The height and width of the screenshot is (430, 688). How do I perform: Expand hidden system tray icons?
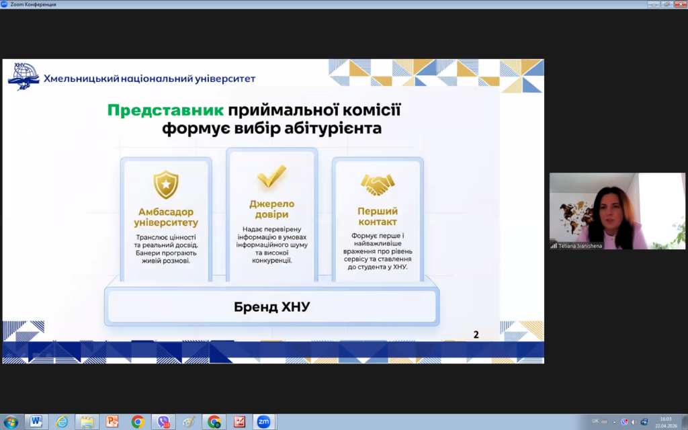click(x=614, y=422)
